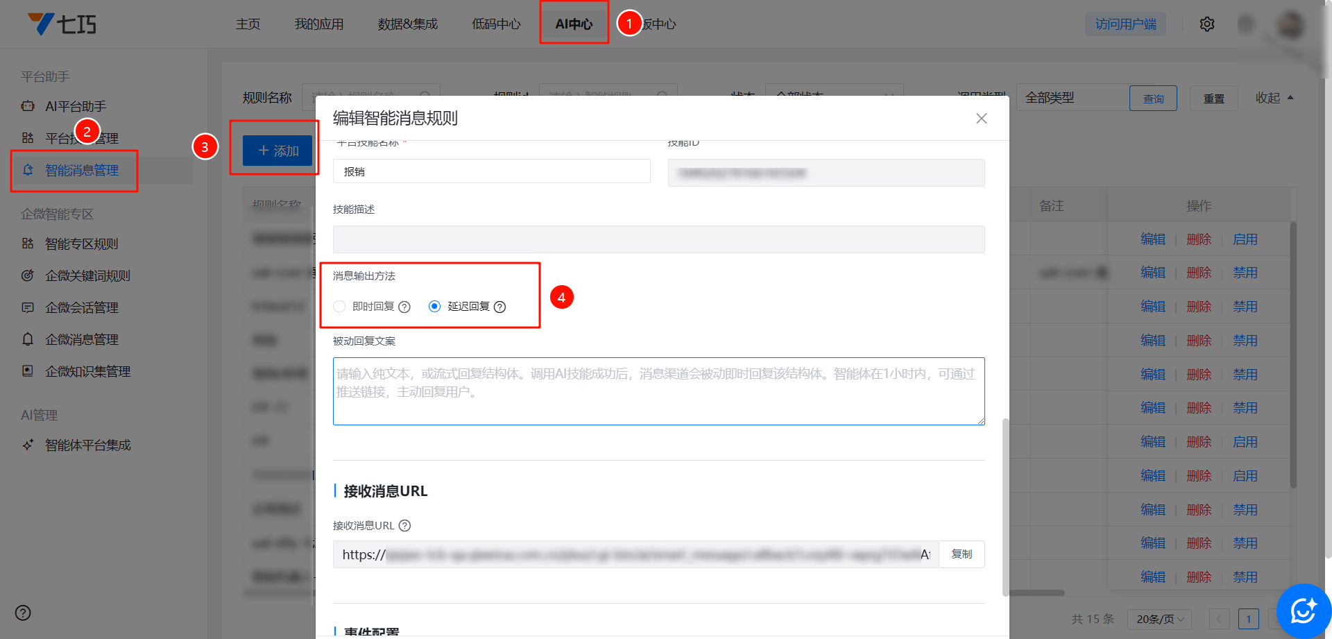This screenshot has height=639, width=1332.
Task: Click the 被动回复文案 text area
Action: click(x=658, y=391)
